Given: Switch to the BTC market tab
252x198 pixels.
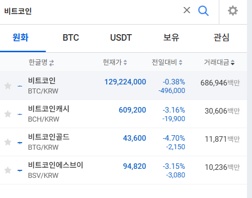Looking at the screenshot, I should pos(70,38).
